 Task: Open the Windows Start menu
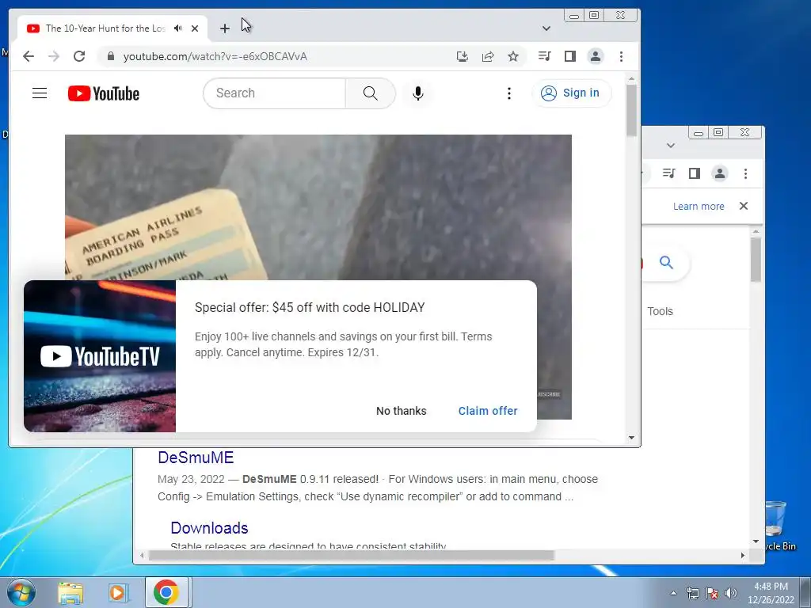tap(21, 592)
